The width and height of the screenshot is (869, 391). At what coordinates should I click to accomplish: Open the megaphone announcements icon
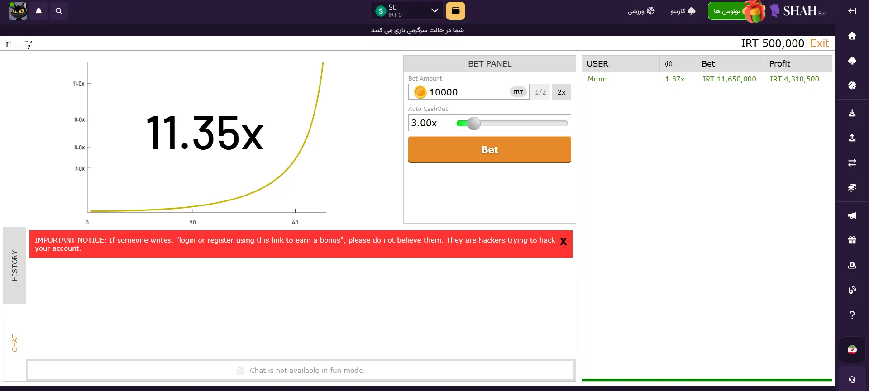point(852,215)
